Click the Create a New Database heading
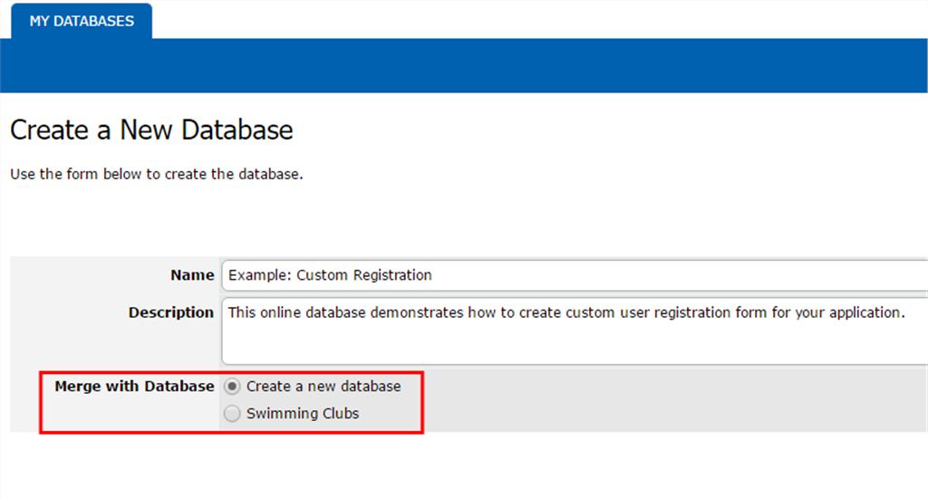928x498 pixels. tap(151, 129)
